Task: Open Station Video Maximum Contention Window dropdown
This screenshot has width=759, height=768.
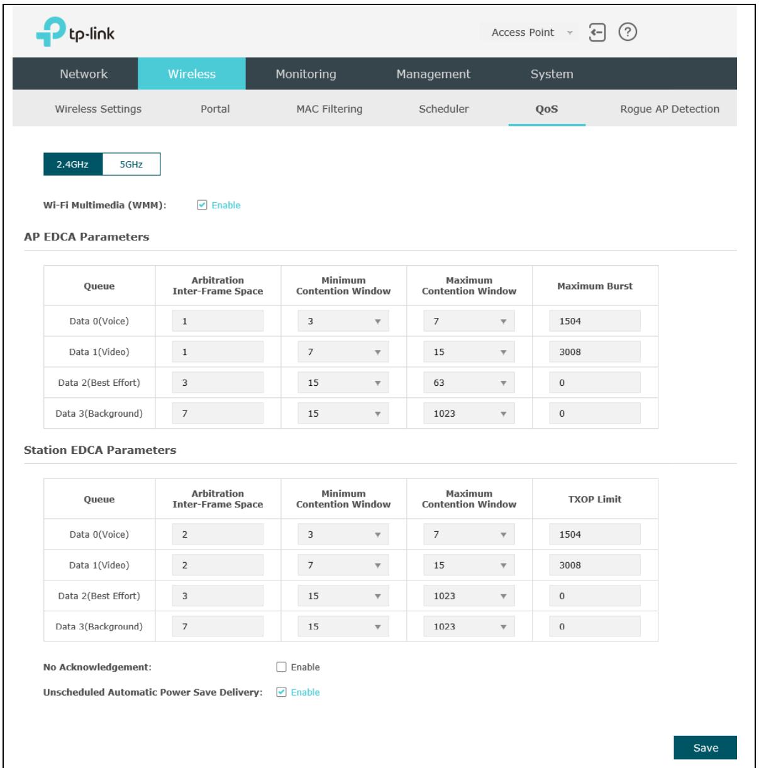Action: pyautogui.click(x=469, y=565)
